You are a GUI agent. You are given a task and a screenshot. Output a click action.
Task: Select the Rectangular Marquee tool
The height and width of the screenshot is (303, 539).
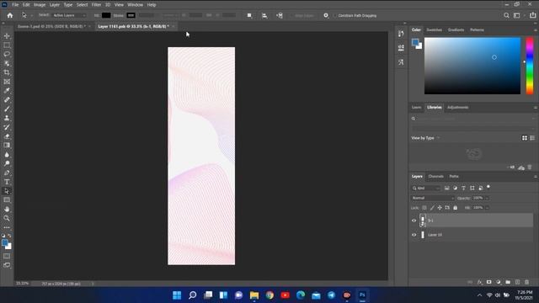click(7, 45)
